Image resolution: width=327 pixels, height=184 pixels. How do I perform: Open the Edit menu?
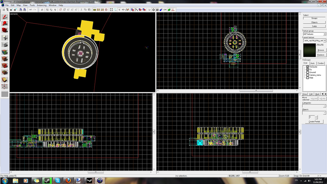coord(12,5)
